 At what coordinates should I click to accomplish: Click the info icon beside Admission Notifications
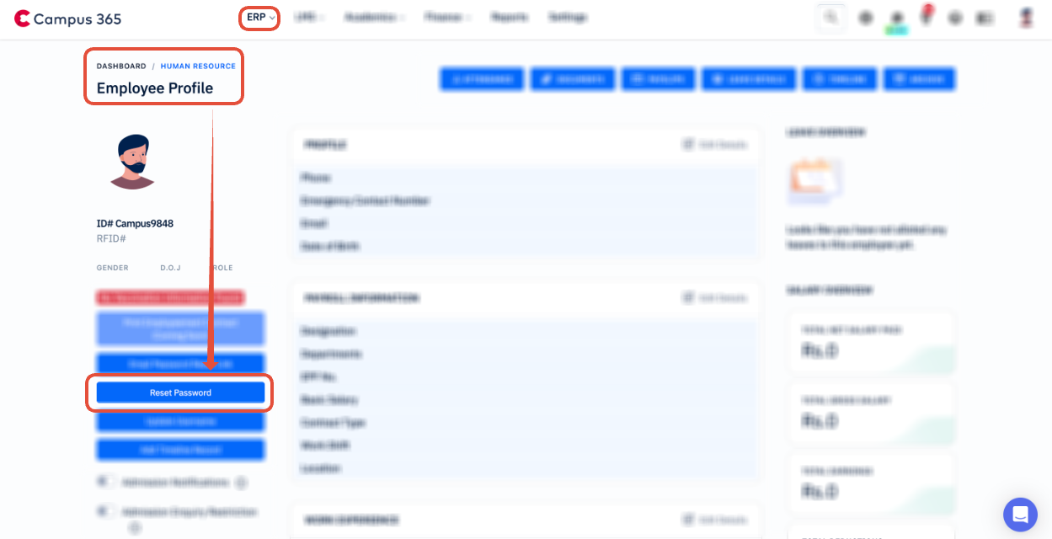tap(241, 483)
